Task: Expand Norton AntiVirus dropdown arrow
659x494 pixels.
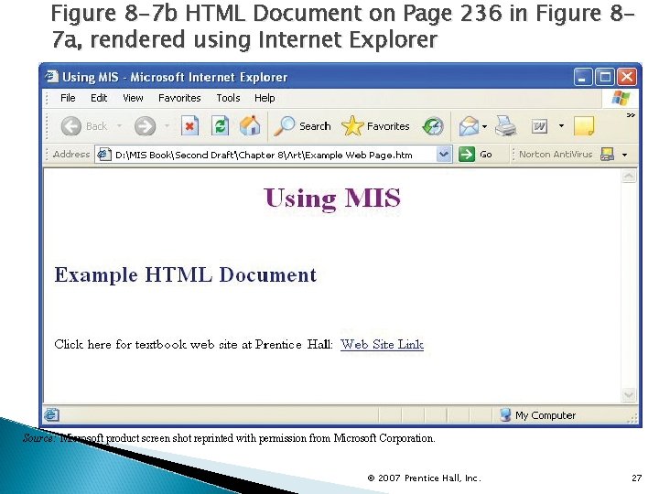Action: (x=625, y=155)
